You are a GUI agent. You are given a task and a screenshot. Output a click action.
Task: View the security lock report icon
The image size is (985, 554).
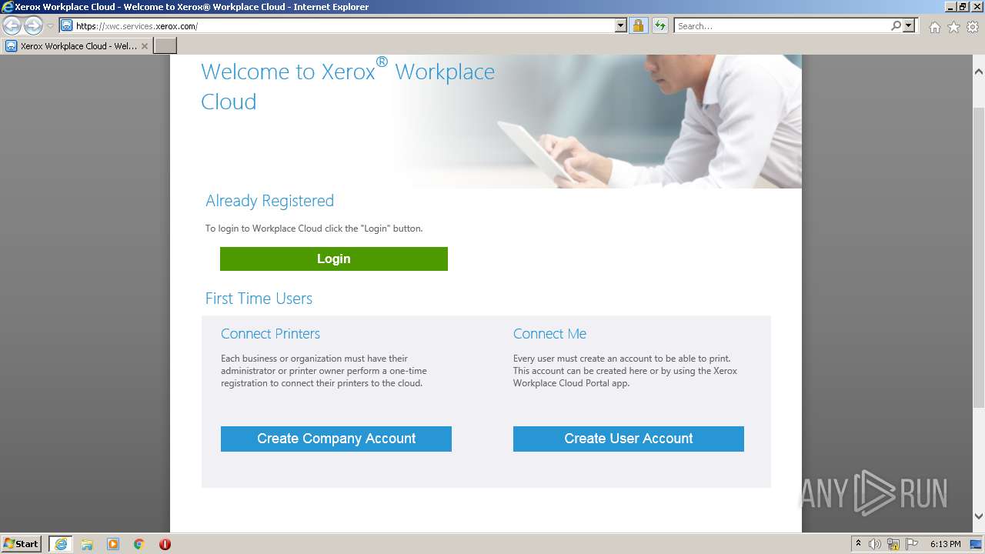[x=638, y=26]
